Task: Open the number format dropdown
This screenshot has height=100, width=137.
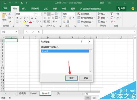Action: (x=74, y=14)
